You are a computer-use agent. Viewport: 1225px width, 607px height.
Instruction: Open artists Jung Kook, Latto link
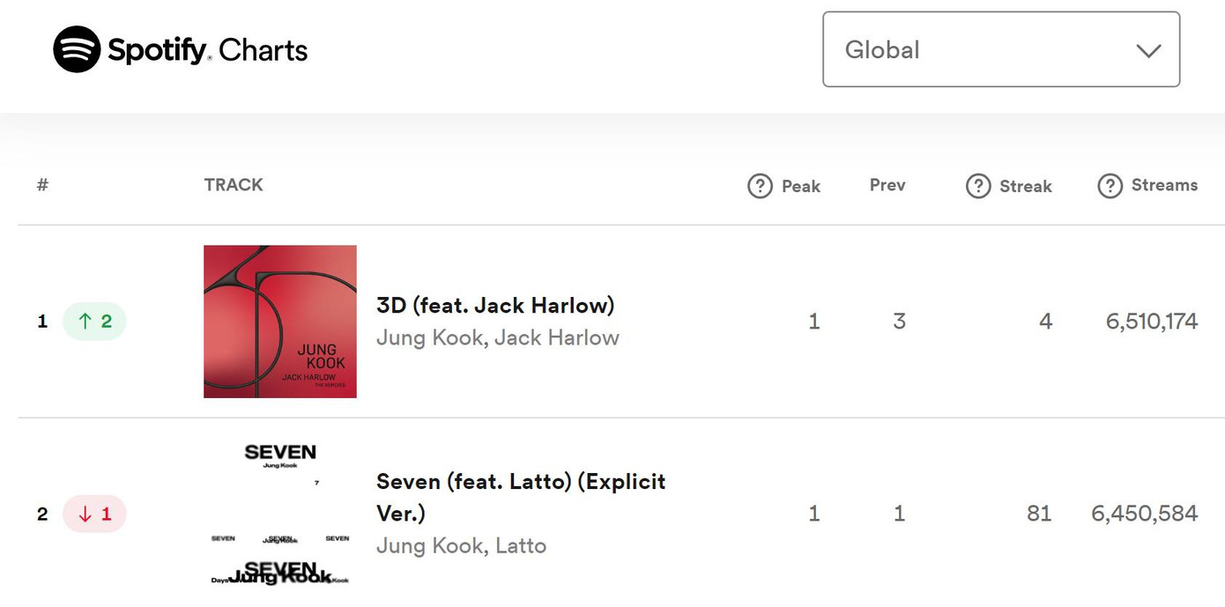tap(461, 546)
